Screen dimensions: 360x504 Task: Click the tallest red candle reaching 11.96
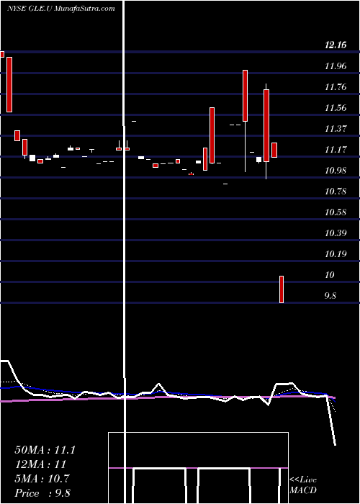click(x=245, y=96)
